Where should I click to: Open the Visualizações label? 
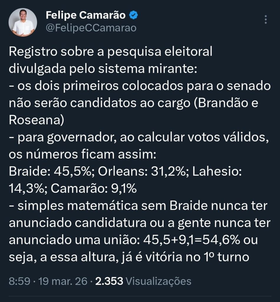pos(159,281)
